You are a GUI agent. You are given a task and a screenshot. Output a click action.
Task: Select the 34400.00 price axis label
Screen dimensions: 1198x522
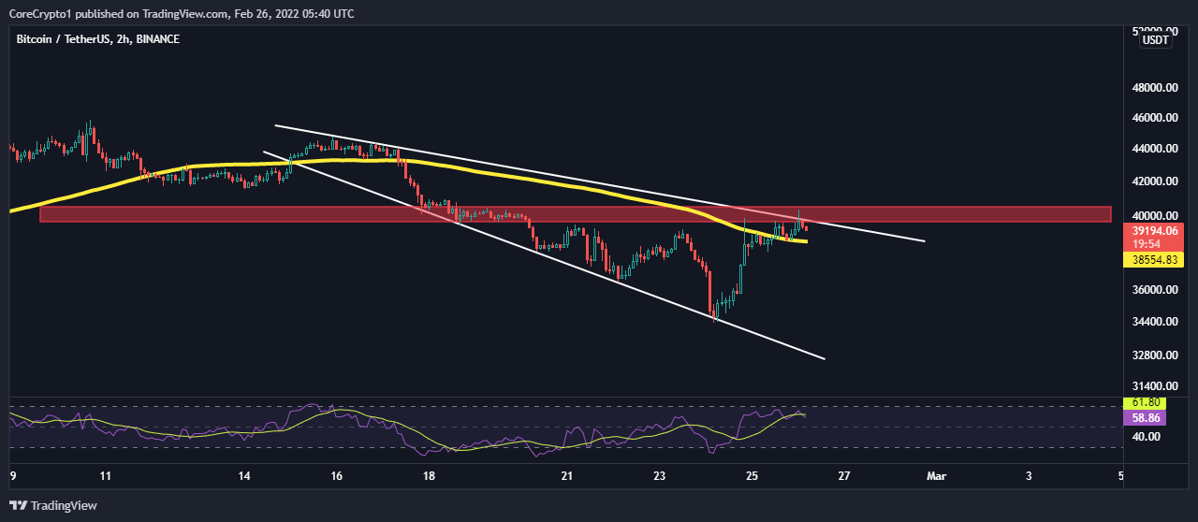click(x=1155, y=322)
